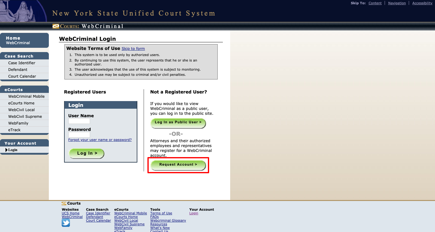The image size is (435, 232).
Task: Open Case Identifier footer link
Action: 98,213
